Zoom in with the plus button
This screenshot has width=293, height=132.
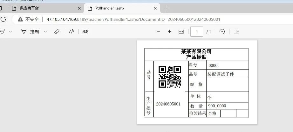170,32
